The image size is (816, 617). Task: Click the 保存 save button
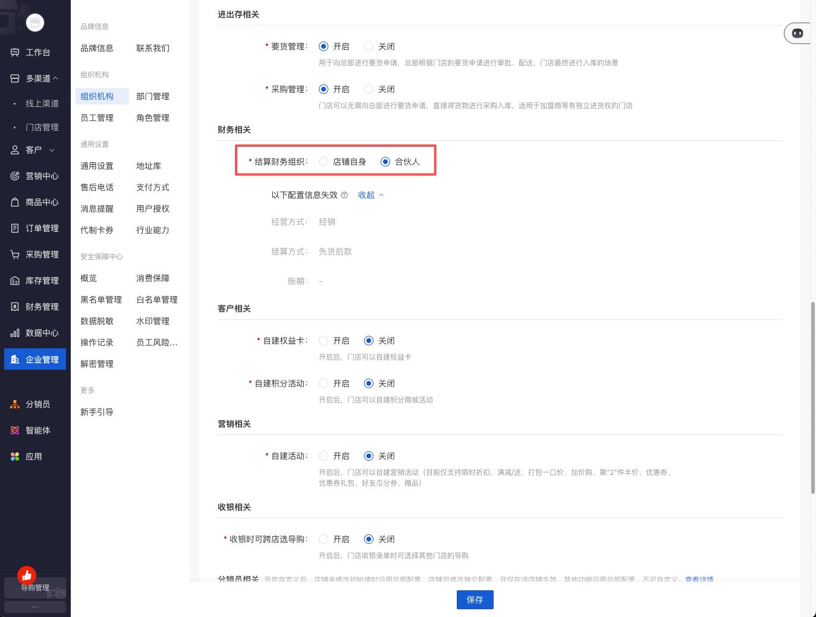click(475, 600)
